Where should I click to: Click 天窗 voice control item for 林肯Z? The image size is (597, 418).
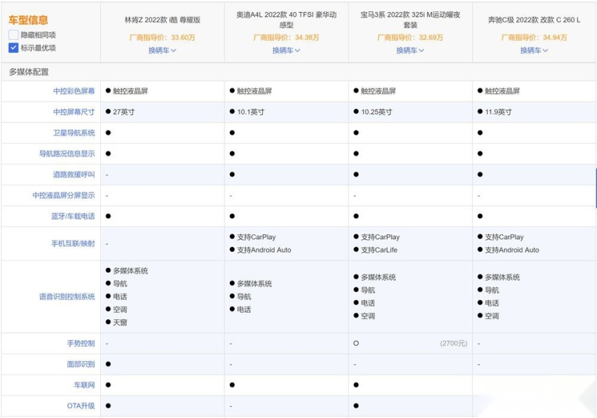click(120, 323)
